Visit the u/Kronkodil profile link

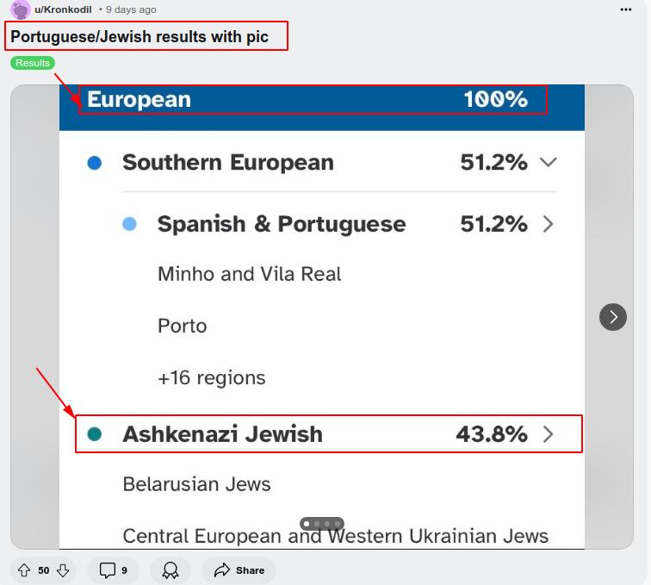(63, 9)
